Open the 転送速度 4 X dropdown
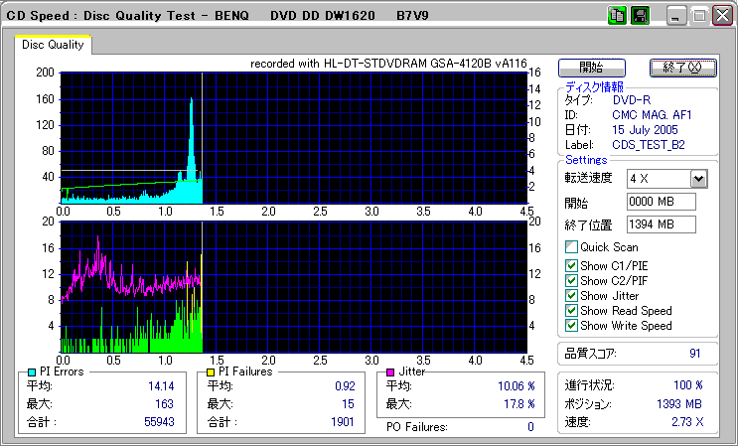Viewport: 738px width, 446px height. (699, 179)
